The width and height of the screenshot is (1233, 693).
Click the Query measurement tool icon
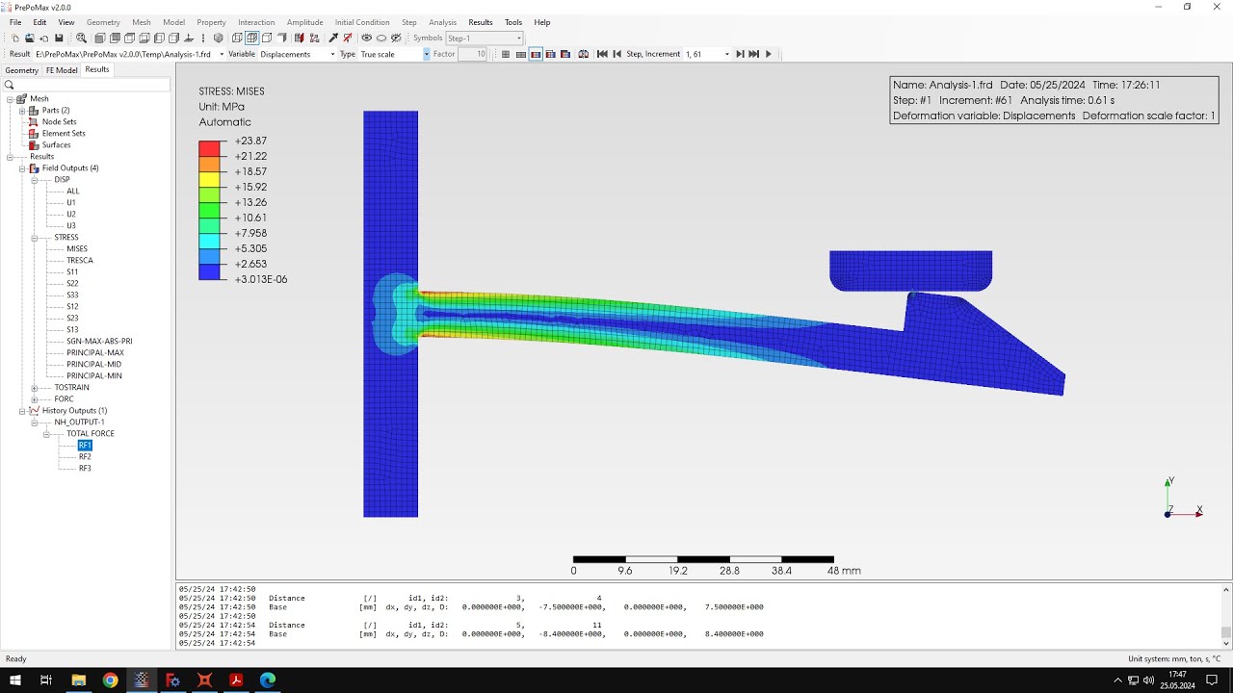tap(333, 38)
